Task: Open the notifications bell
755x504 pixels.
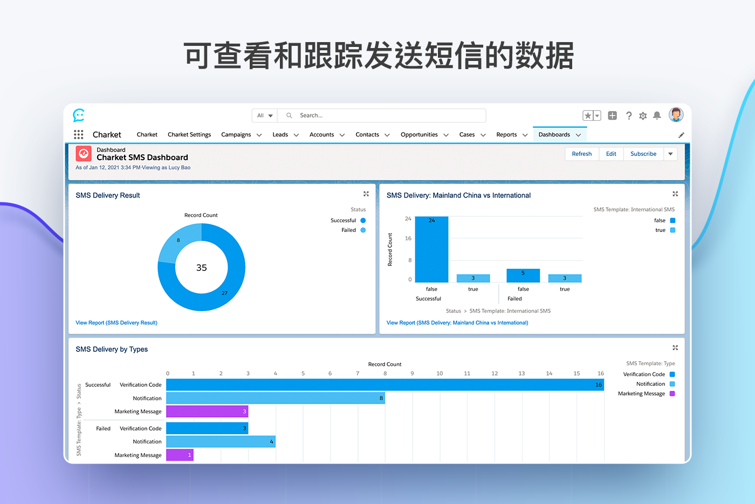Action: pyautogui.click(x=657, y=115)
